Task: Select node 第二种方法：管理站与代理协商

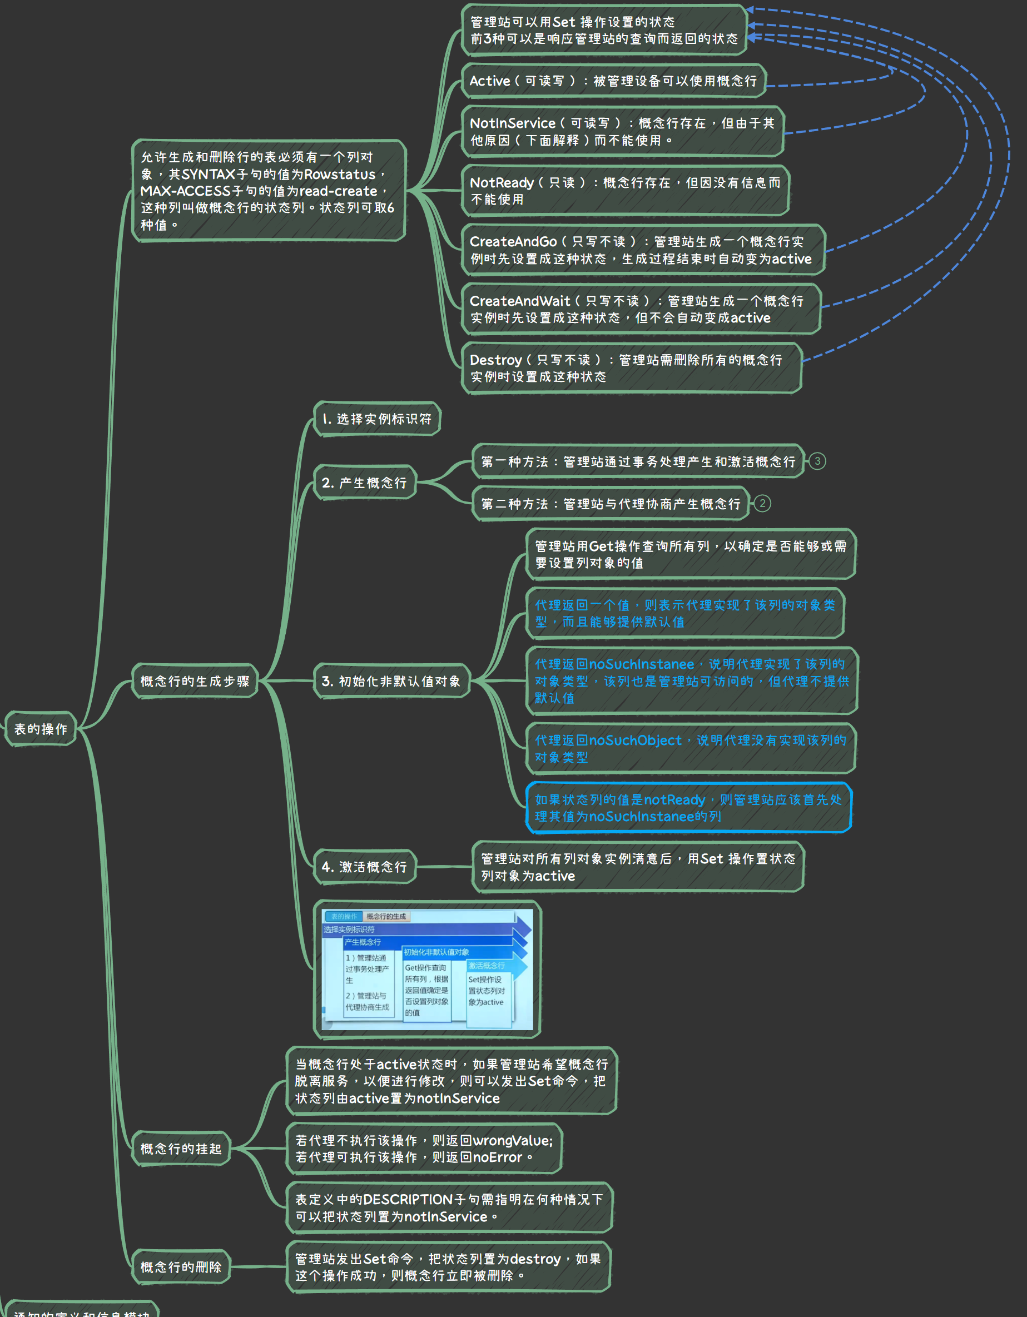Action: click(x=611, y=504)
